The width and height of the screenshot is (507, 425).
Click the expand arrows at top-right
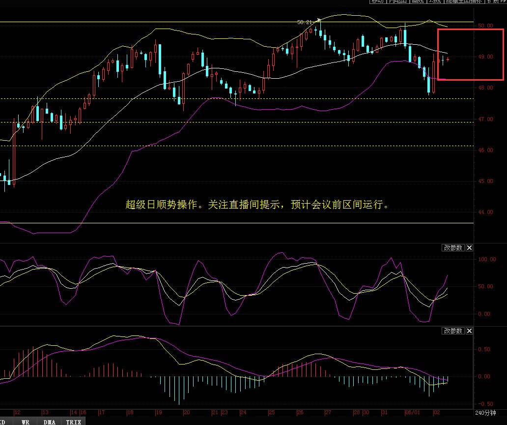coord(503,1)
